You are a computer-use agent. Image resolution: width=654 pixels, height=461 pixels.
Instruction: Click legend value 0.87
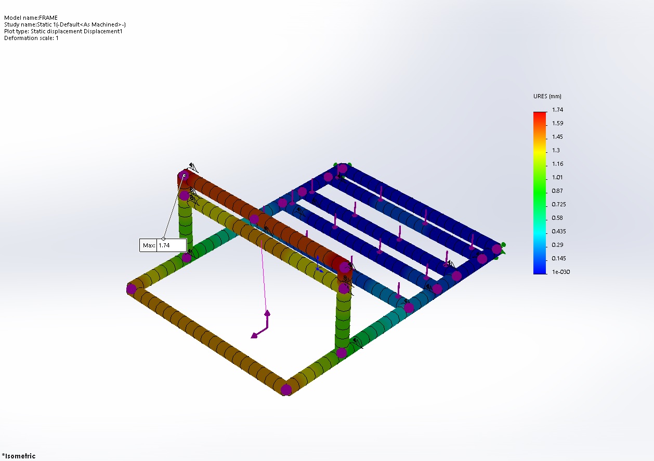click(x=557, y=191)
